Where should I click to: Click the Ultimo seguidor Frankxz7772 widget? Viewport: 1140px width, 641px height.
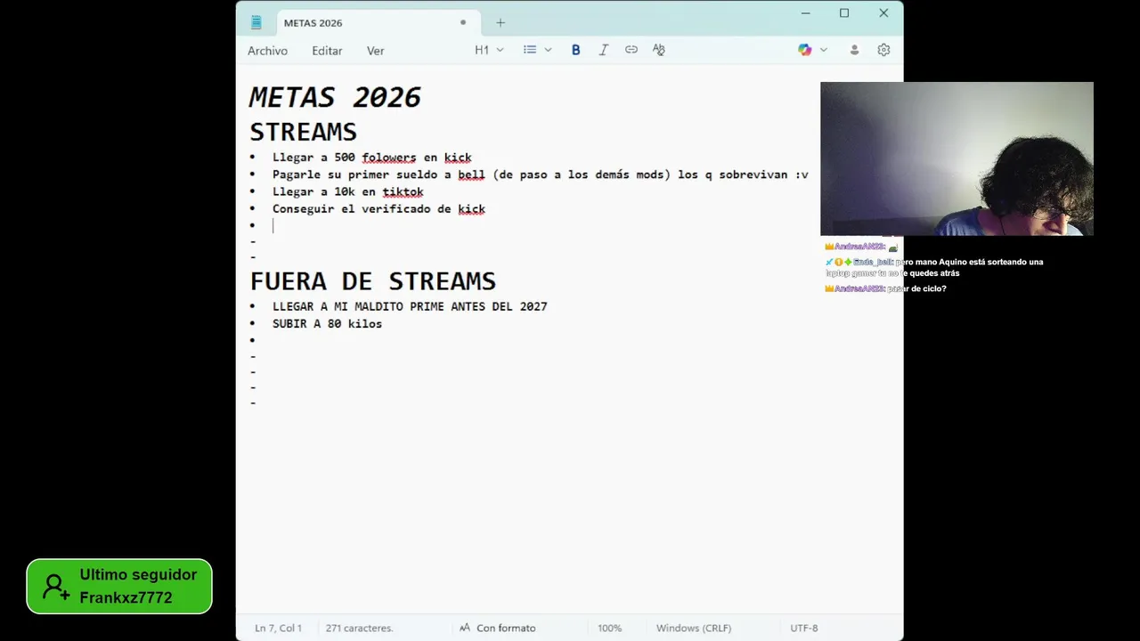tap(119, 586)
